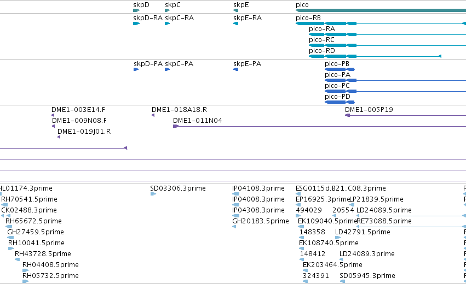Select the skpD-RA transcript label

click(x=148, y=18)
